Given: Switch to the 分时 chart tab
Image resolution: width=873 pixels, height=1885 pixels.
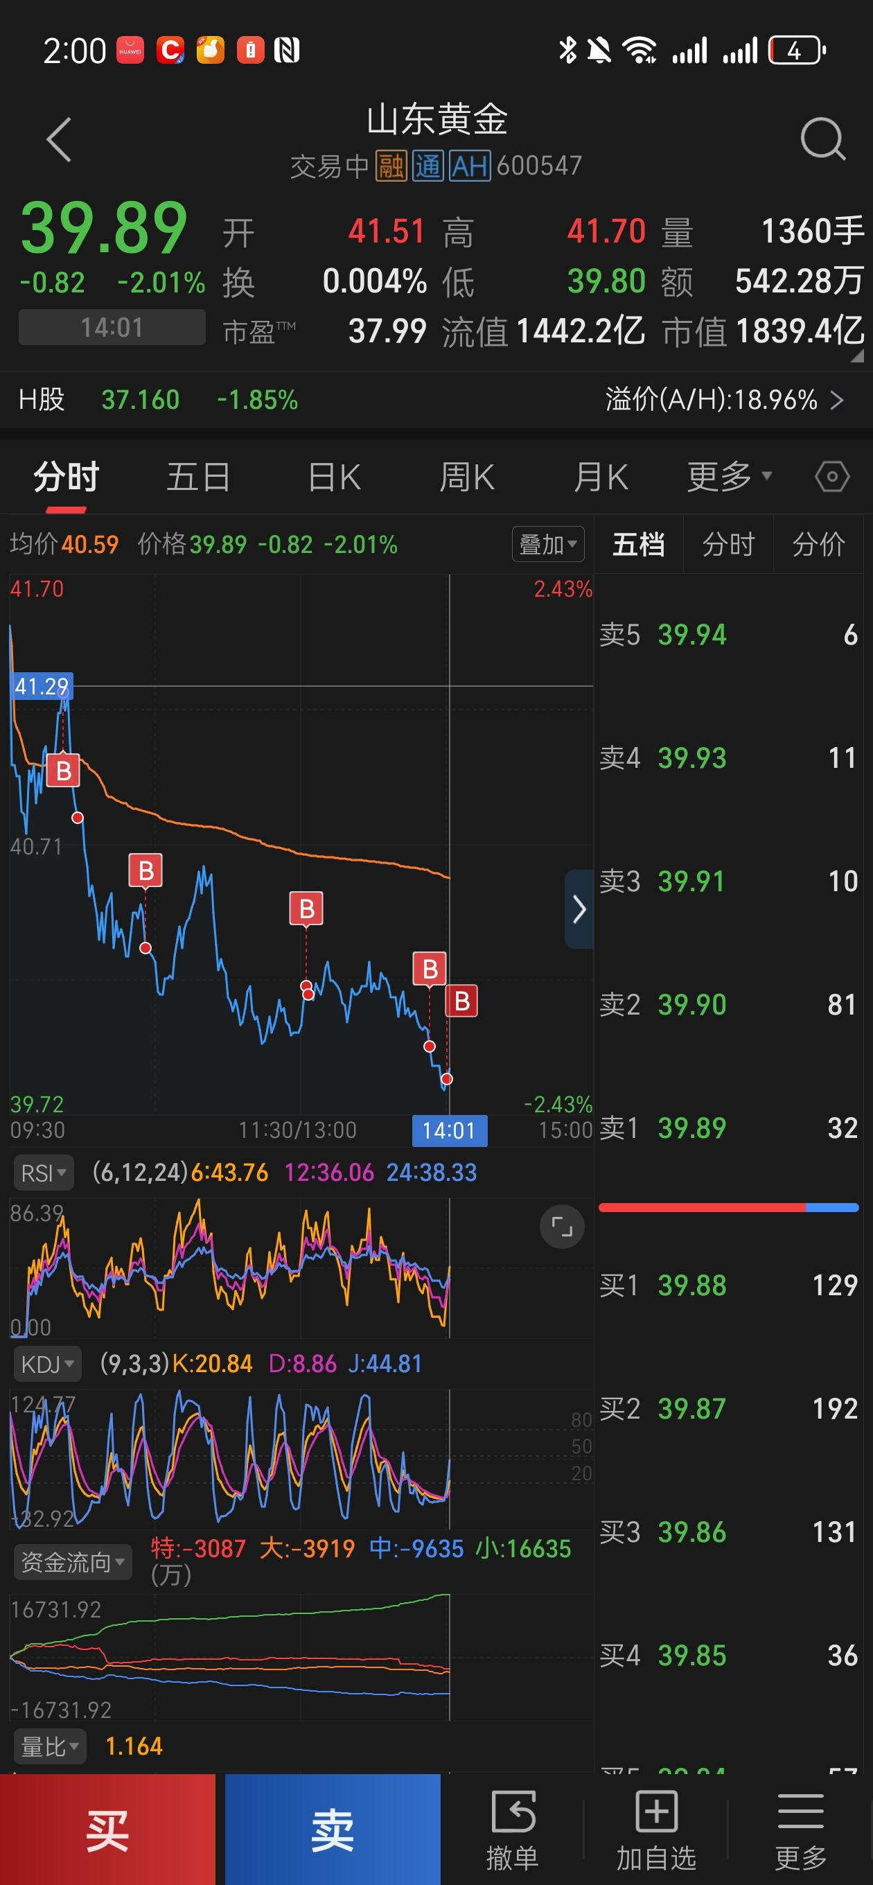Looking at the screenshot, I should (x=66, y=476).
